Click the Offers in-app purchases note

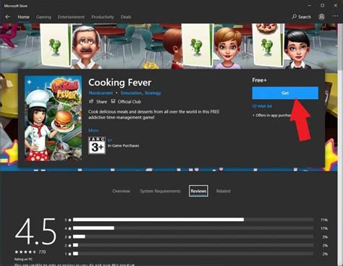[272, 116]
